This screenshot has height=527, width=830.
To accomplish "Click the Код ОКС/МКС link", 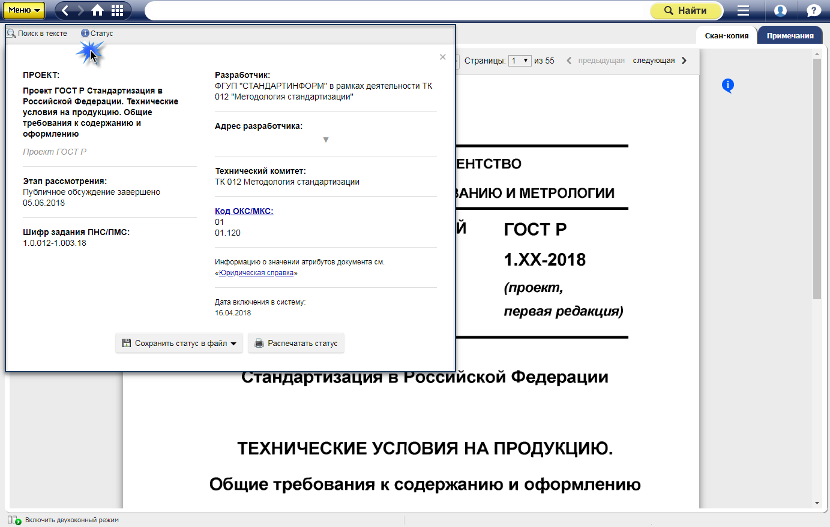I will pos(244,211).
